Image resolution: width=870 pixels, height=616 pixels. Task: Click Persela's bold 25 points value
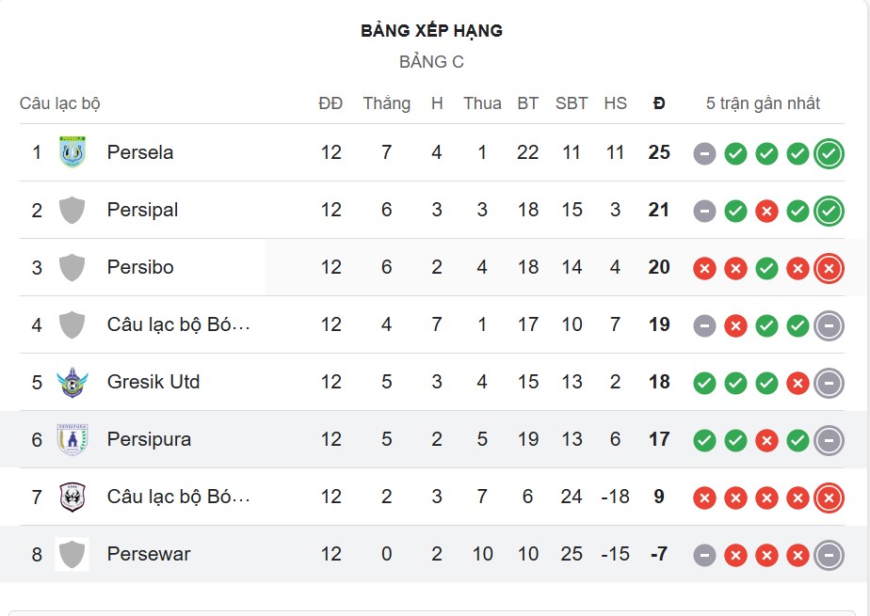pyautogui.click(x=659, y=151)
